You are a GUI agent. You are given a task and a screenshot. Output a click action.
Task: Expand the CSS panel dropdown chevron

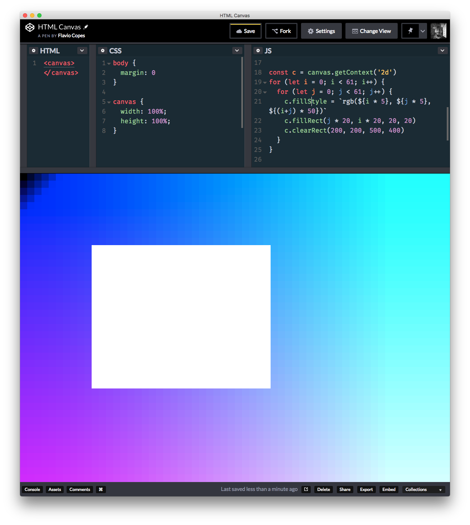coord(237,51)
